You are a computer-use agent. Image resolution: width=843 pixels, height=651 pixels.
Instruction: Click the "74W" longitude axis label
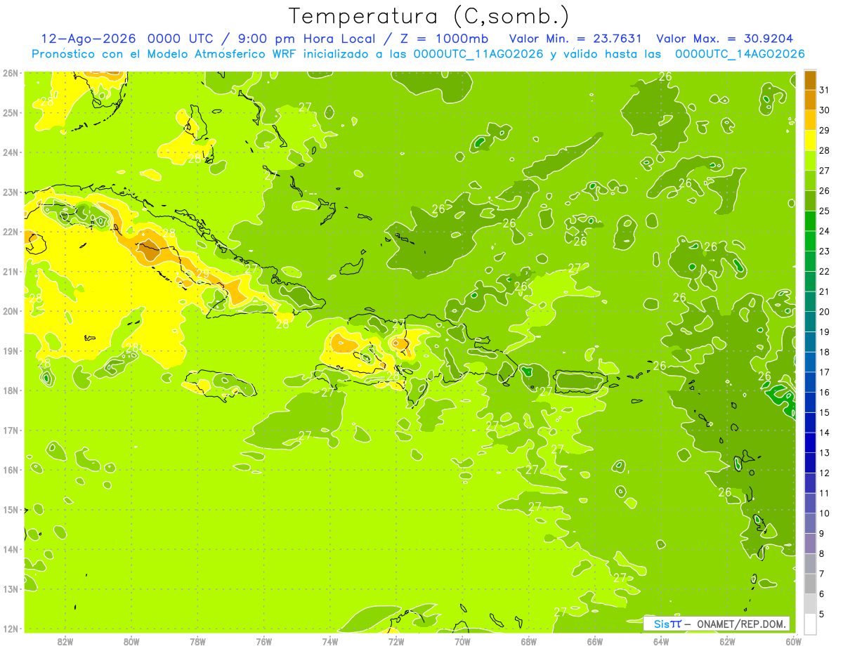pyautogui.click(x=329, y=641)
